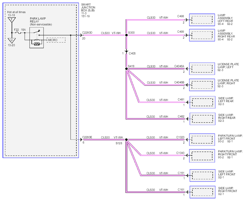245x201 pixels.
Task: Select the U triangle reference symbol
Action: coord(12,41)
